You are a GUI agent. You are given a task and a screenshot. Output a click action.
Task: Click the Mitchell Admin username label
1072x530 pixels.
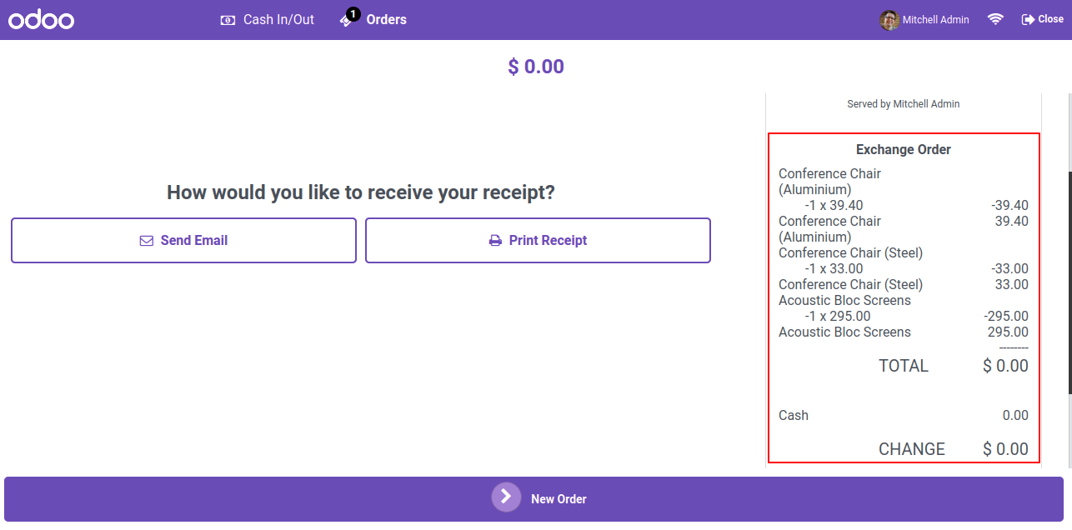pos(936,20)
